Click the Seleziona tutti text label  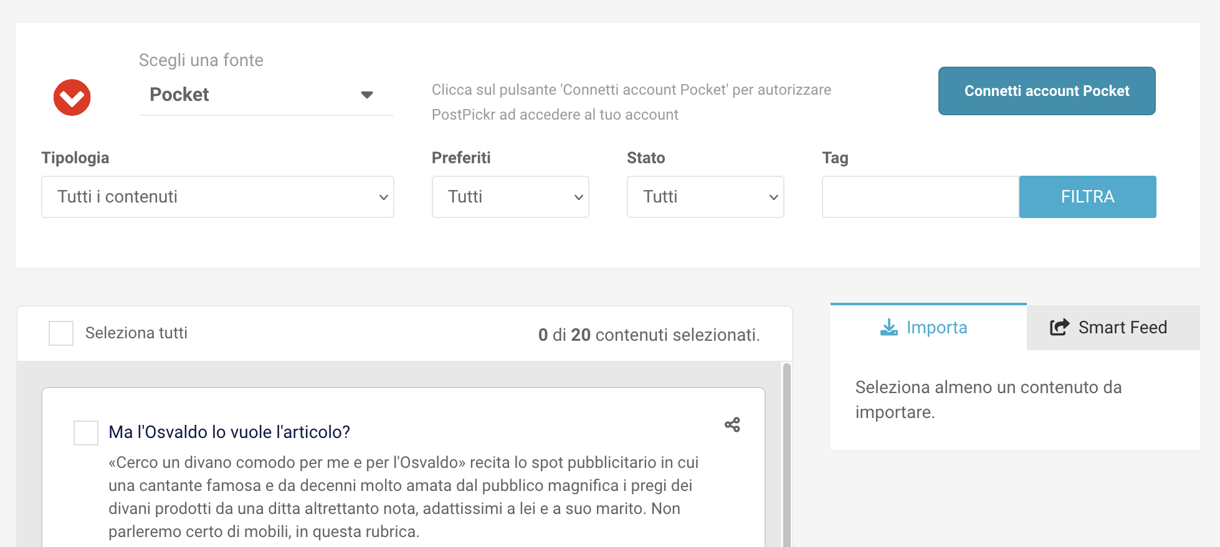pos(136,333)
